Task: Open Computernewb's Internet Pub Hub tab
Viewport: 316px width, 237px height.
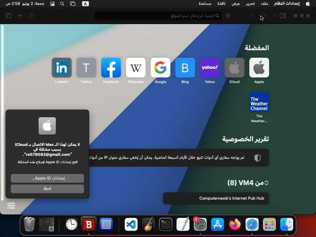Action: click(x=216, y=198)
